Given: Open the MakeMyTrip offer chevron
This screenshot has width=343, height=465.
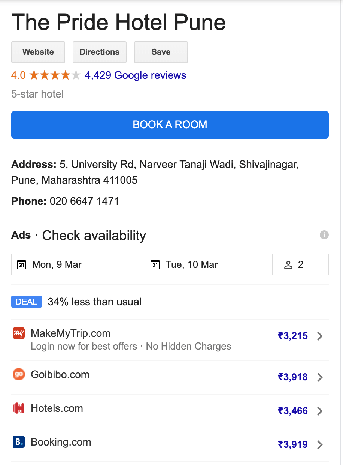Looking at the screenshot, I should tap(320, 336).
